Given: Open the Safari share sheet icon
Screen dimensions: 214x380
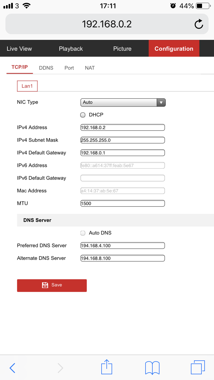Looking at the screenshot, I should point(107,367).
